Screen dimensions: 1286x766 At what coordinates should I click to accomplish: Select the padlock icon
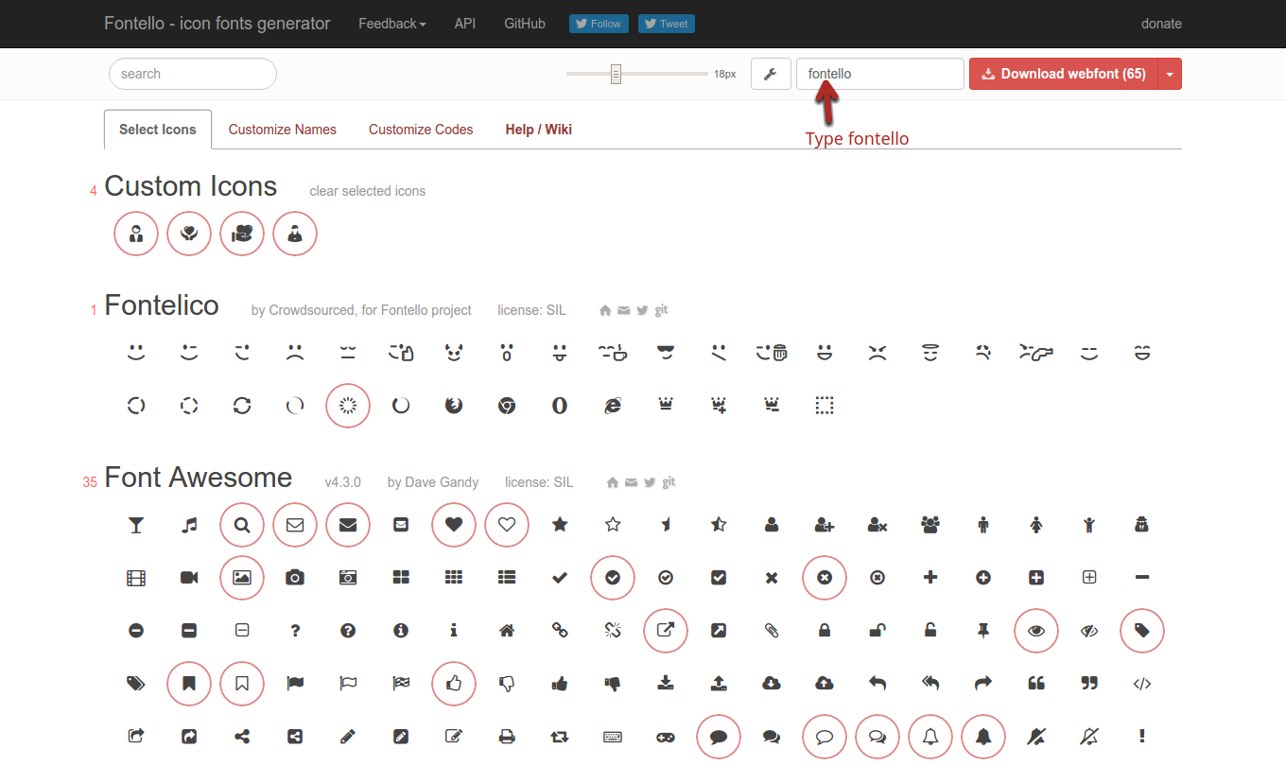[x=824, y=631]
